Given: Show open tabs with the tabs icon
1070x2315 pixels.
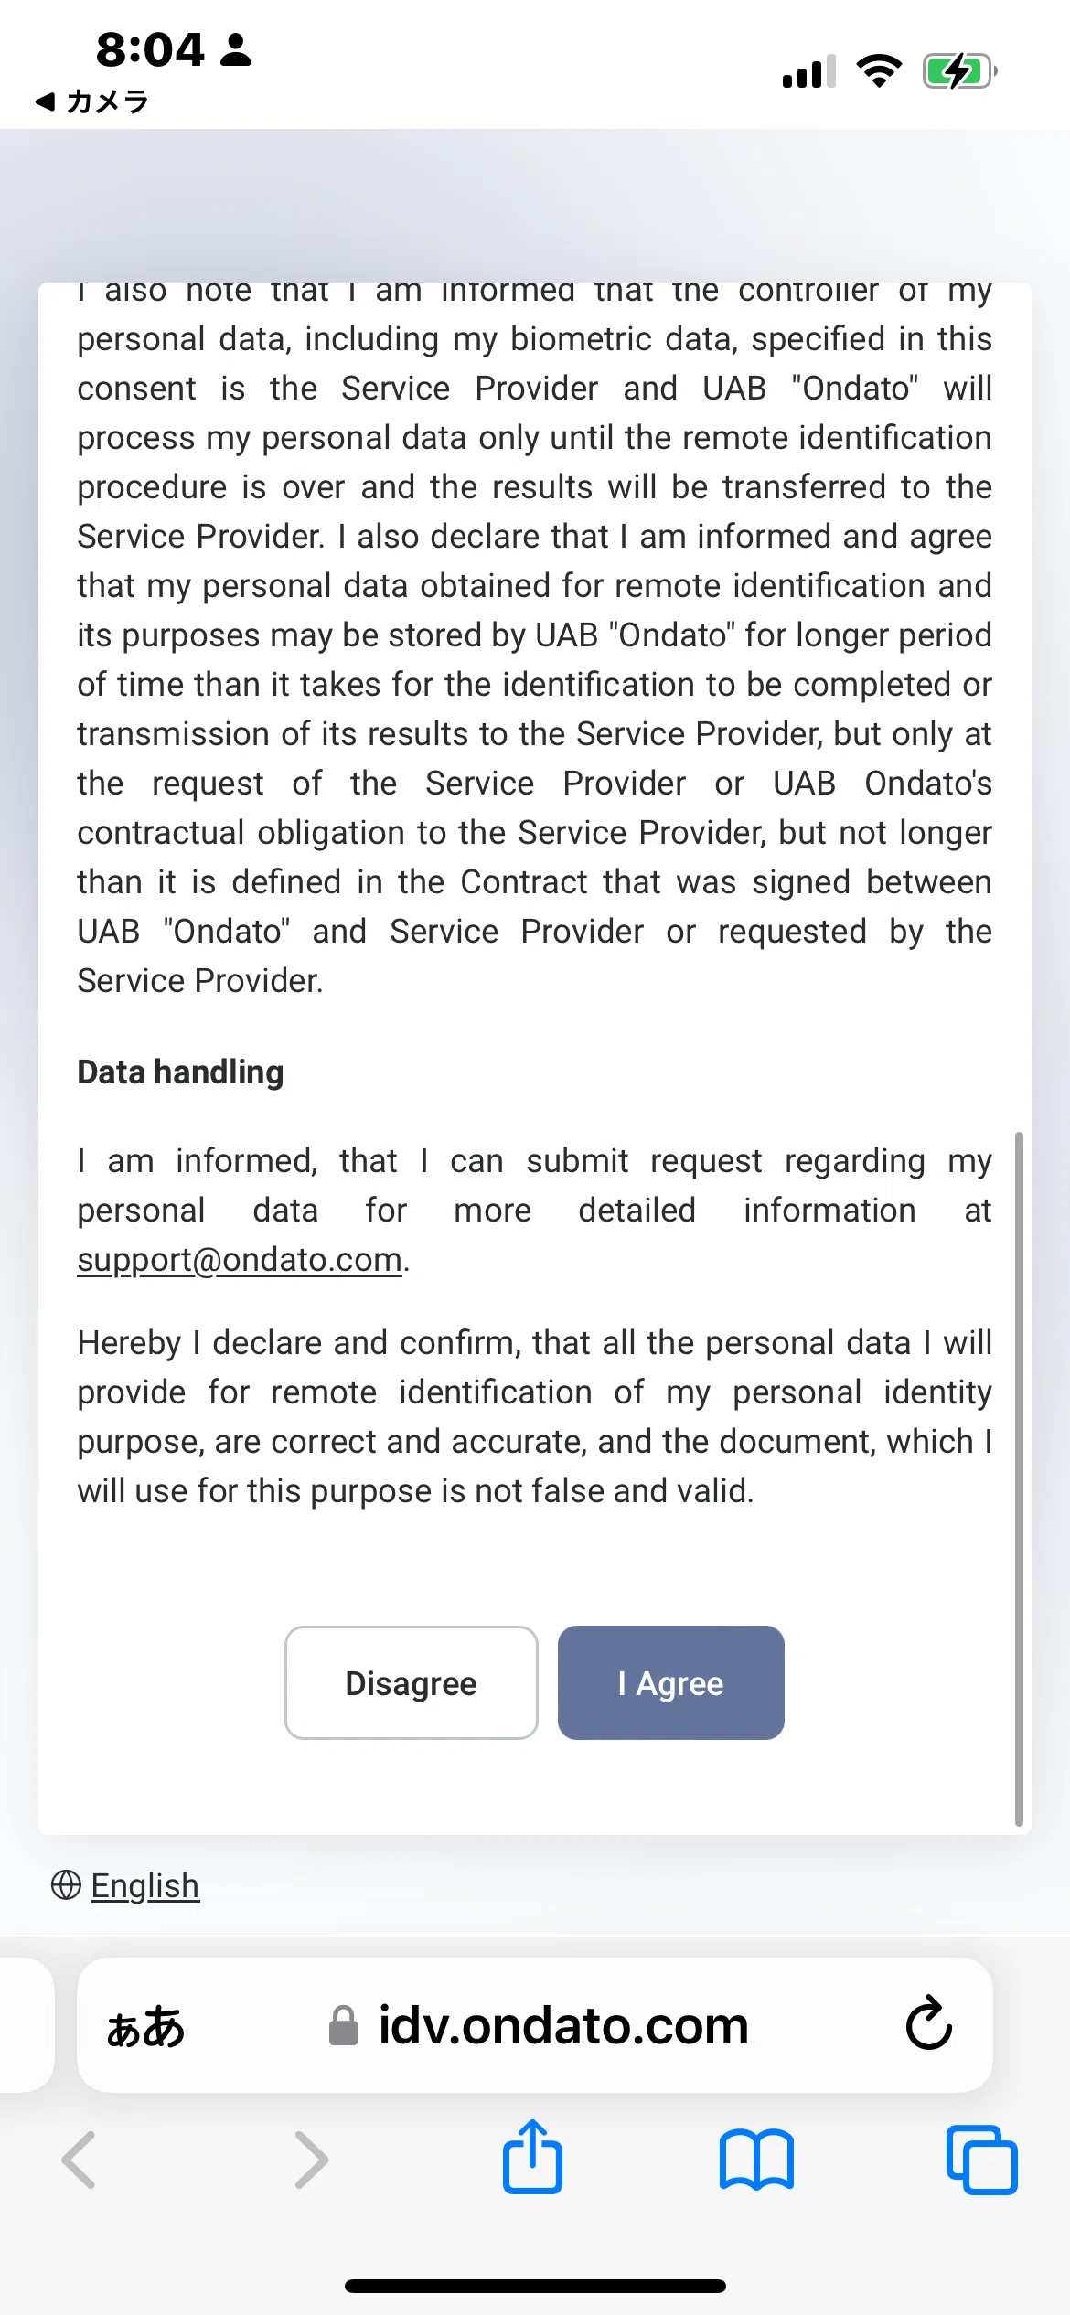Looking at the screenshot, I should pos(981,2160).
